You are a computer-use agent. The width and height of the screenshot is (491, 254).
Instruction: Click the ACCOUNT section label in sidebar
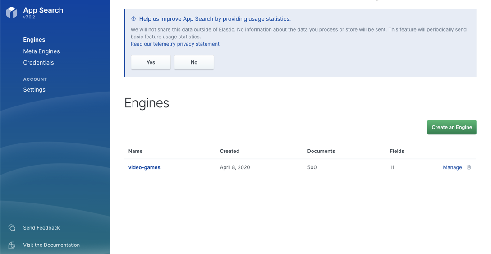(35, 79)
